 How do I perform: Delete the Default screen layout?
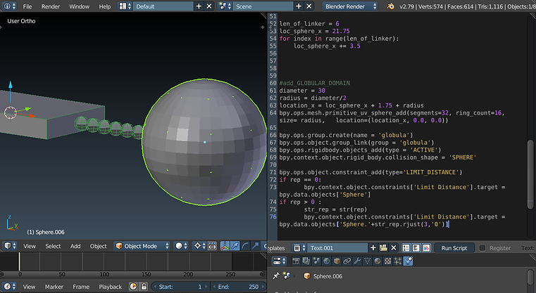click(209, 6)
